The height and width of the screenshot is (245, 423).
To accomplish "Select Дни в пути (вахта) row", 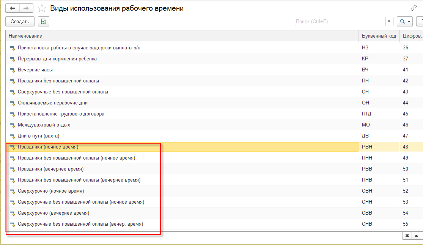I will click(x=39, y=136).
